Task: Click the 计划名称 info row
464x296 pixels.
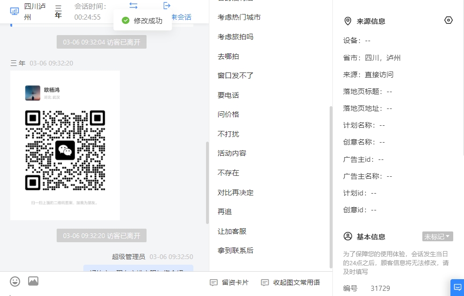Action: click(364, 125)
